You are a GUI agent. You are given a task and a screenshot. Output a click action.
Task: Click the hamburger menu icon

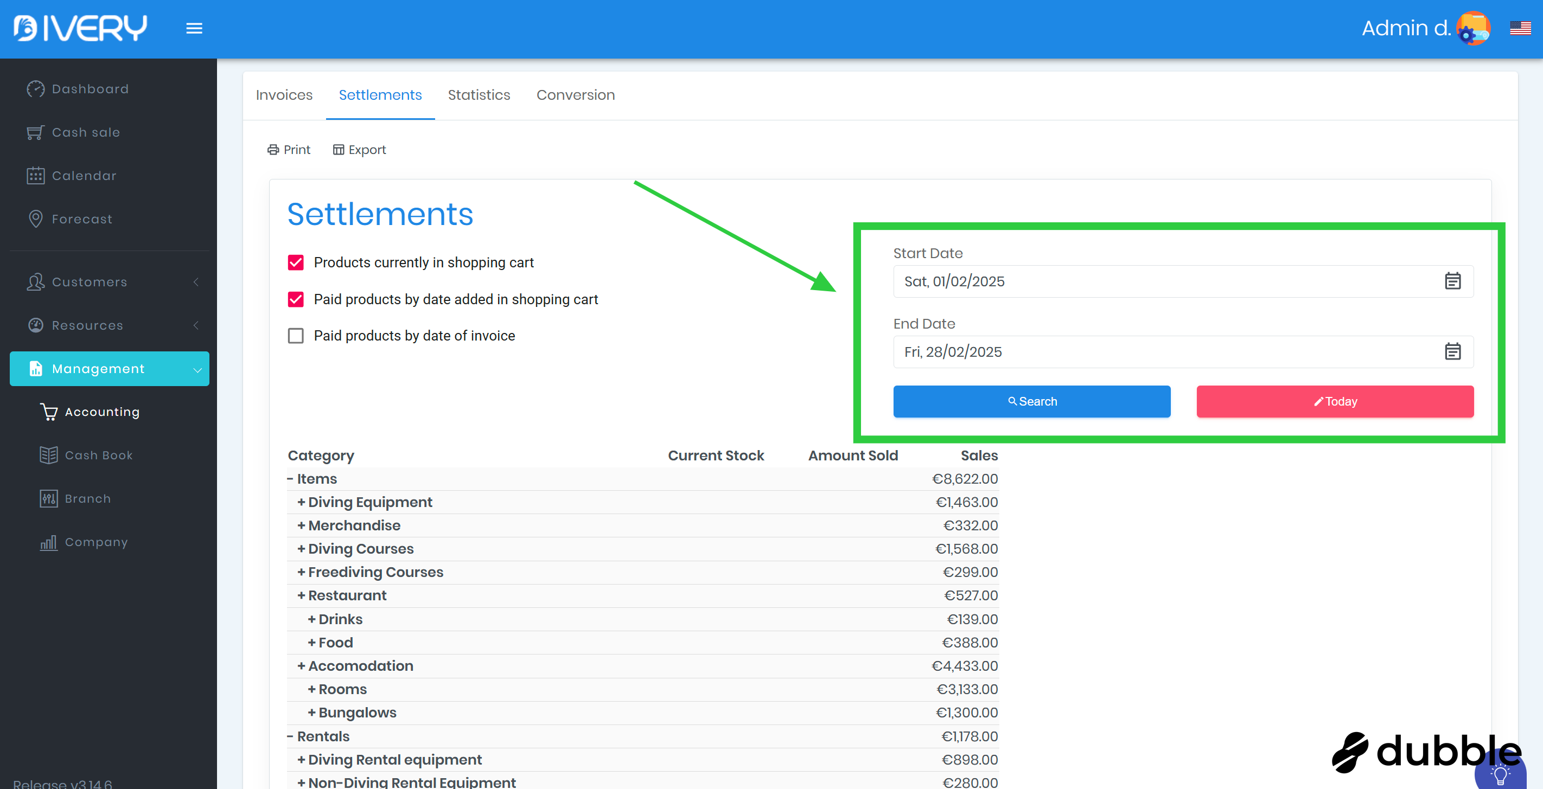click(x=194, y=28)
